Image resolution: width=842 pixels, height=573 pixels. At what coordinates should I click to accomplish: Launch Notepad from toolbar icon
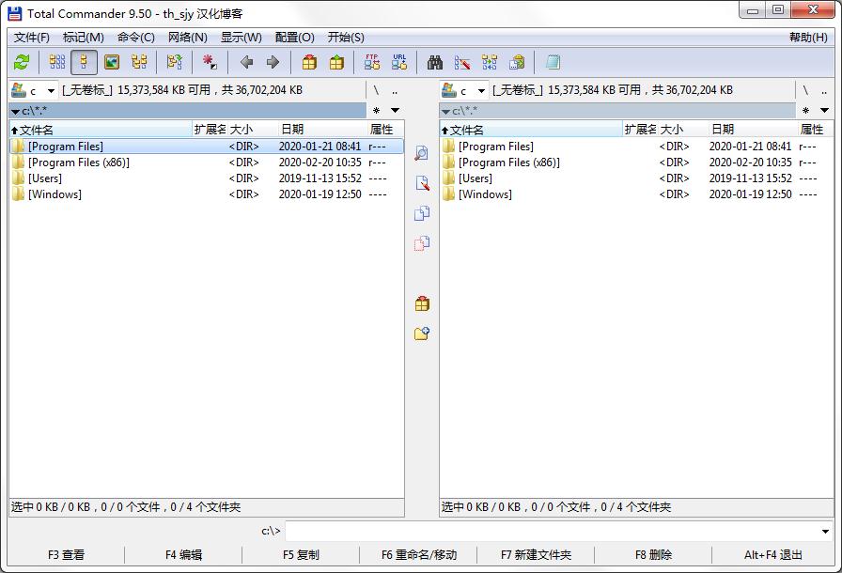tap(553, 62)
